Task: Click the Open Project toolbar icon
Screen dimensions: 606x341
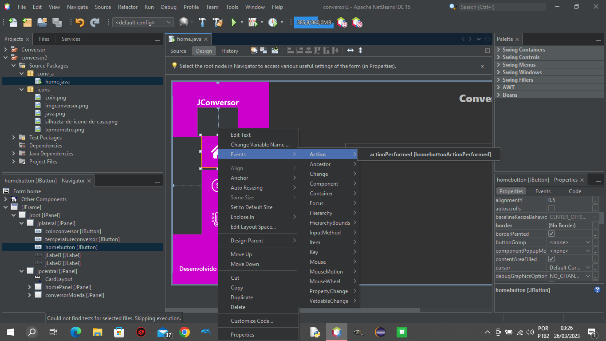Action: pos(42,22)
